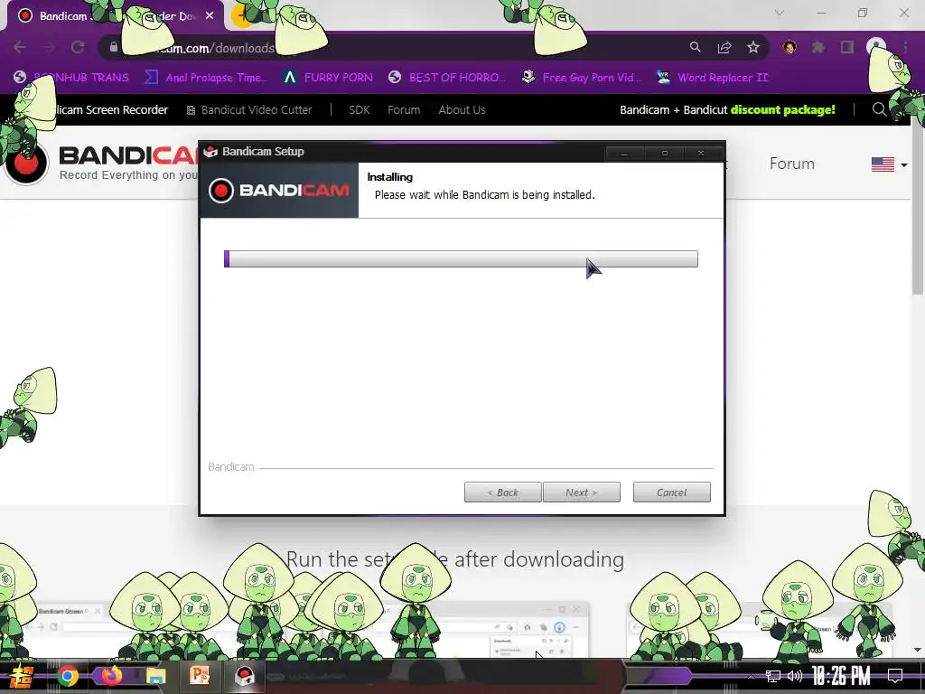Open the notification center icon
This screenshot has width=925, height=694.
click(x=895, y=676)
